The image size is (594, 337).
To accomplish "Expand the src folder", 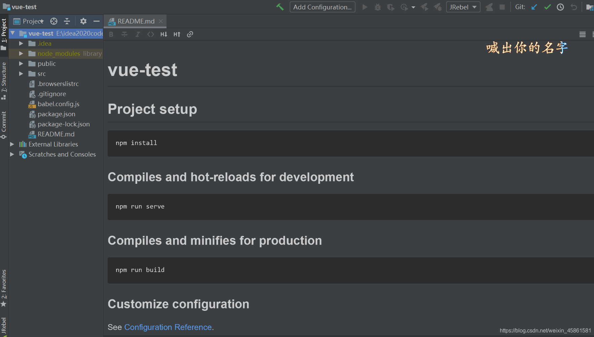I will (21, 74).
